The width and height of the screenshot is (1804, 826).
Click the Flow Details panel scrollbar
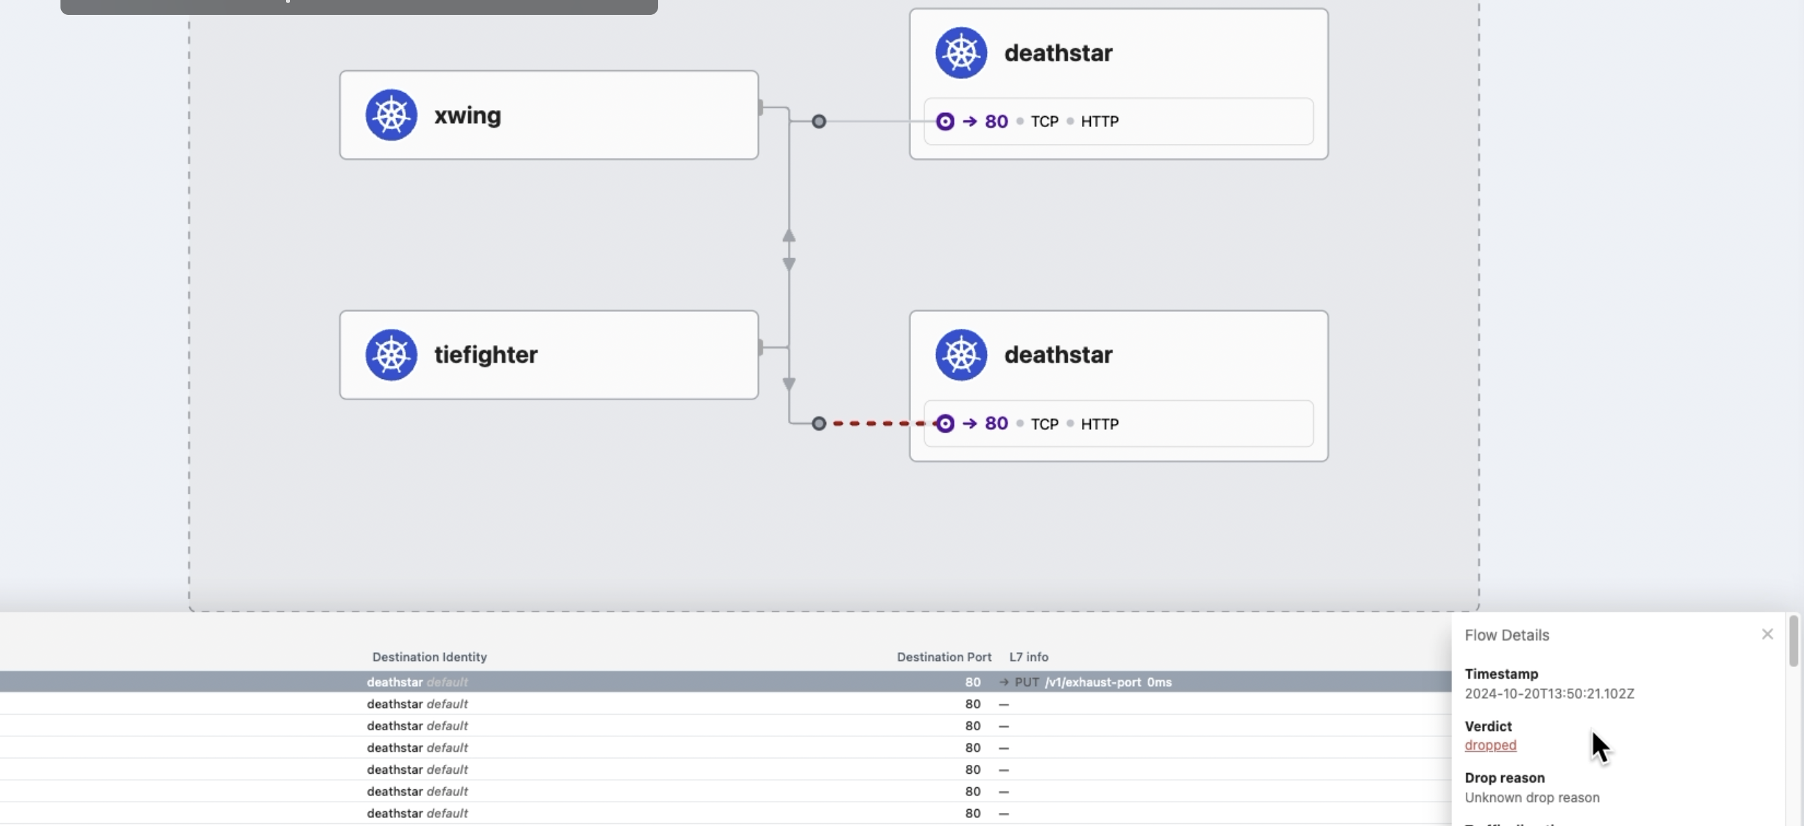click(1793, 641)
